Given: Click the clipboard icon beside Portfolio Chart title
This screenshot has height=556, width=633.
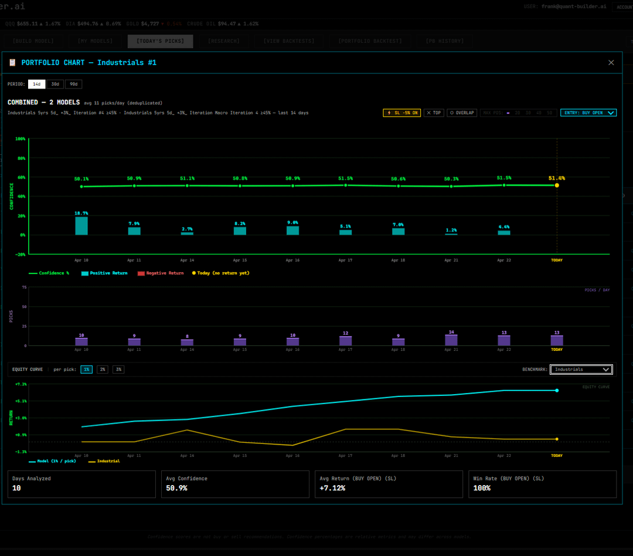Looking at the screenshot, I should (x=12, y=63).
